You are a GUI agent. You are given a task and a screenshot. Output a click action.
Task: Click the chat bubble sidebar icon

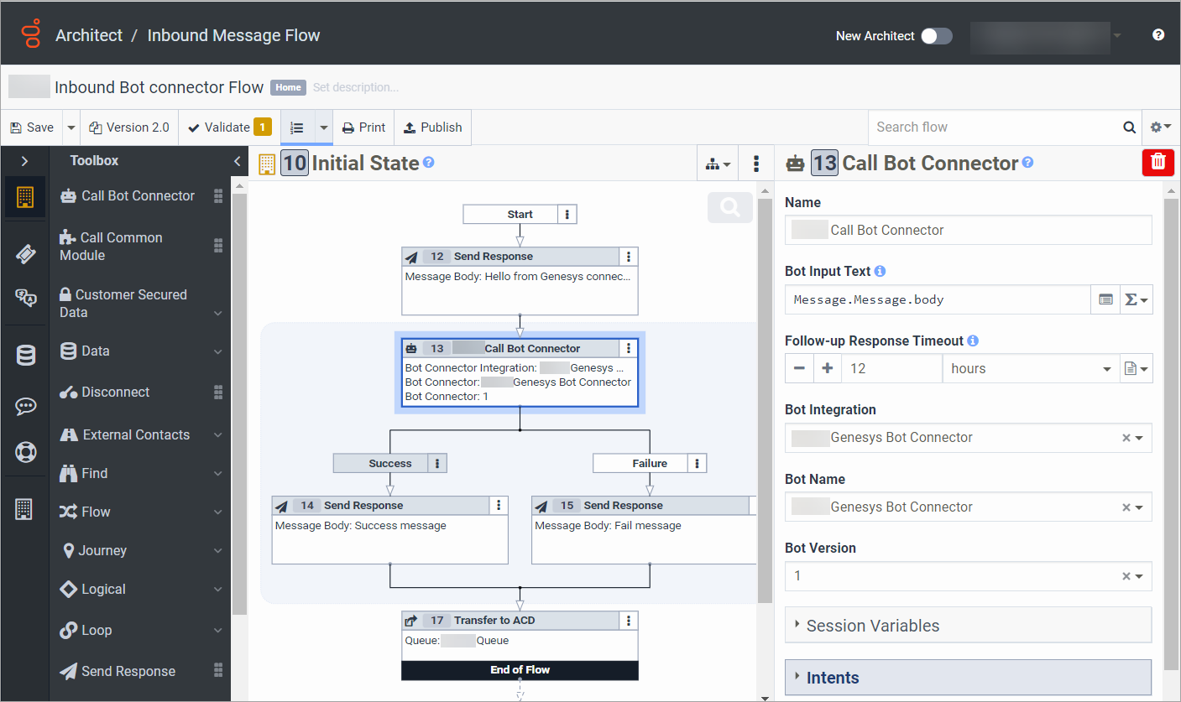(25, 407)
